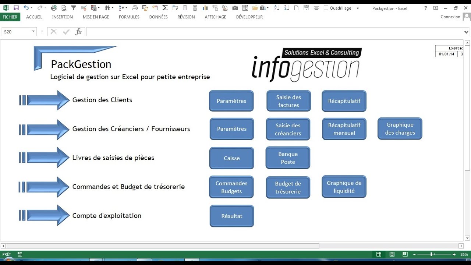Click Paramètres button in Gestion des Clients row

pyautogui.click(x=231, y=101)
